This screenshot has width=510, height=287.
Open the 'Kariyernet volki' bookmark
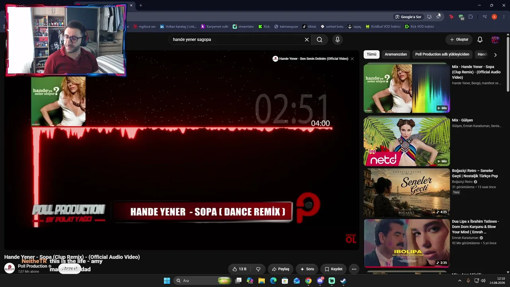(214, 27)
